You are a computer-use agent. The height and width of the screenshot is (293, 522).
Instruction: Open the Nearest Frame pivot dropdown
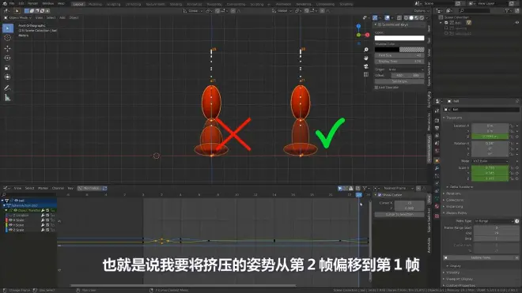(x=398, y=188)
